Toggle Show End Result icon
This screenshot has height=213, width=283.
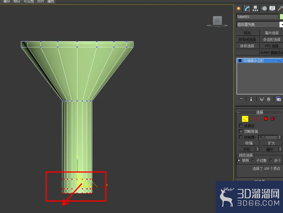251,99
